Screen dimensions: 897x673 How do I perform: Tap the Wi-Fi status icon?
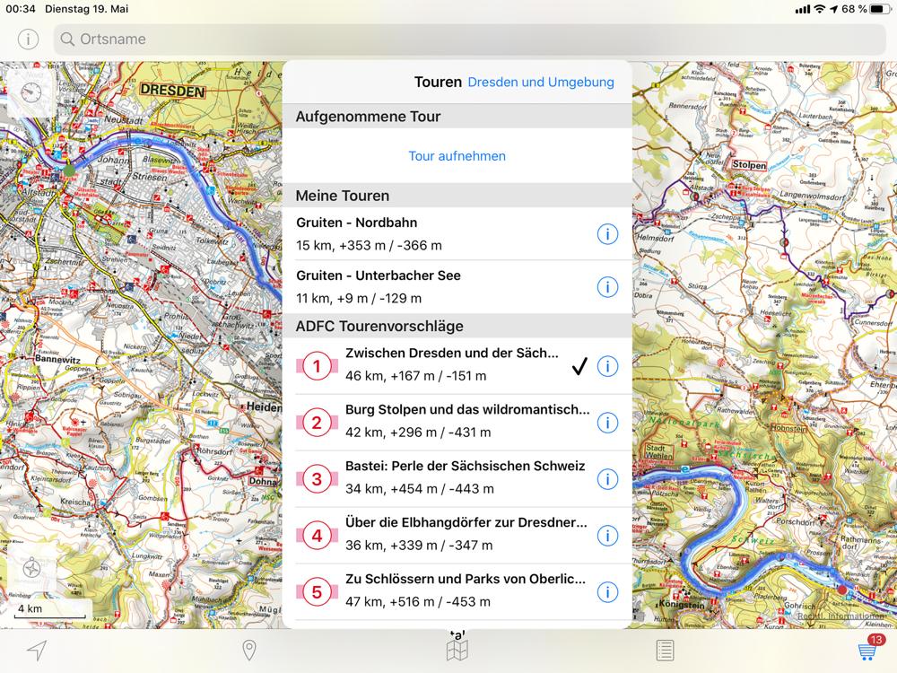point(820,9)
